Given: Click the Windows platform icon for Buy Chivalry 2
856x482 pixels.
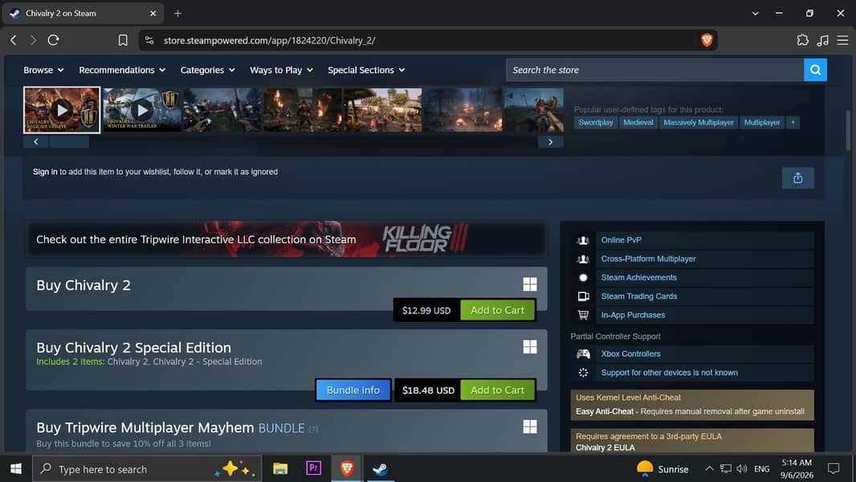Looking at the screenshot, I should [x=529, y=284].
